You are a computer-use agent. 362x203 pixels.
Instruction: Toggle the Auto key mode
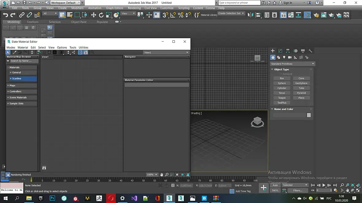(x=275, y=185)
